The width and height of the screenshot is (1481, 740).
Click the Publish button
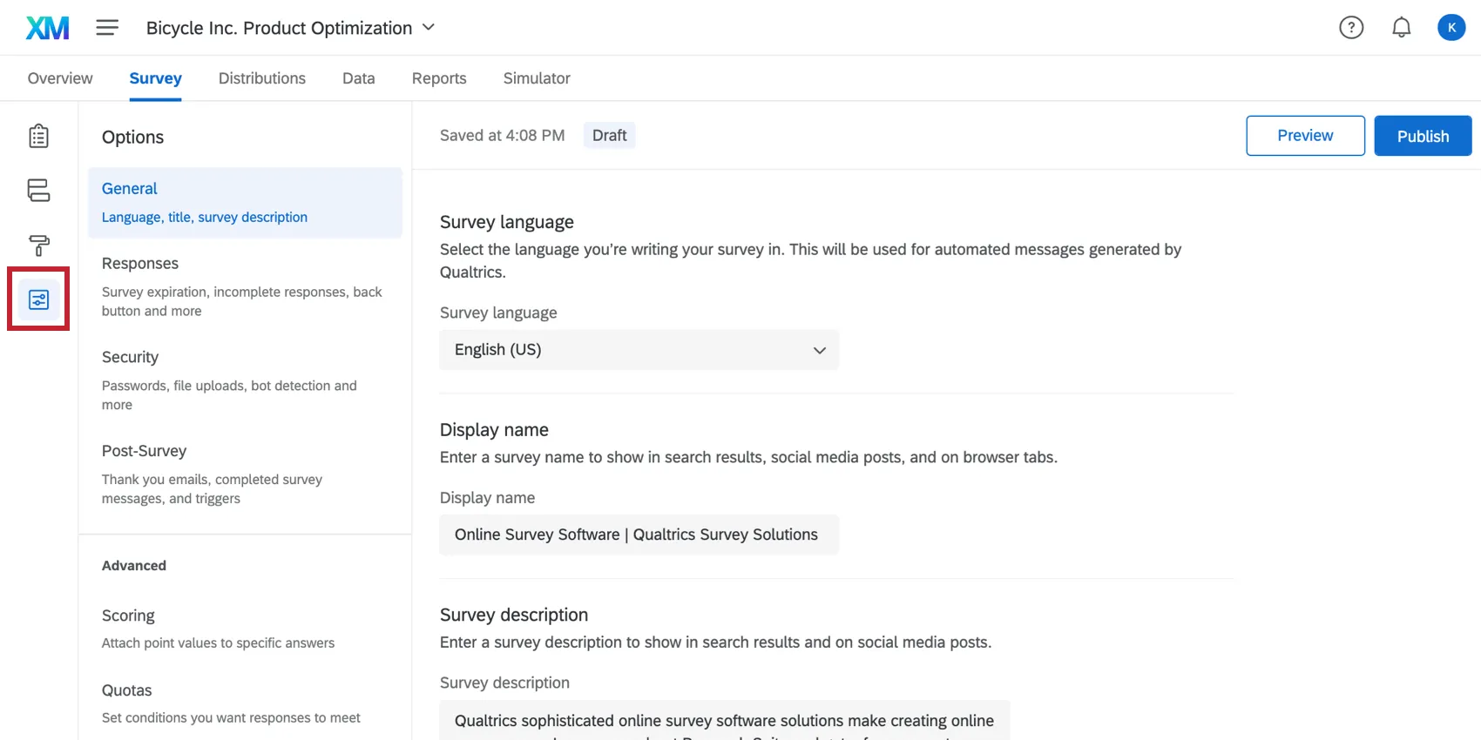(1423, 136)
